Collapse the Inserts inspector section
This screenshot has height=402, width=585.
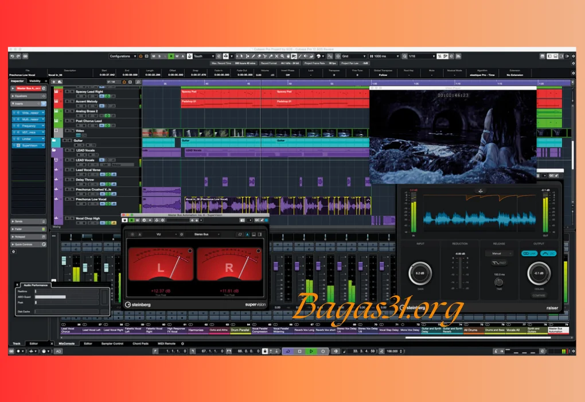pos(28,103)
